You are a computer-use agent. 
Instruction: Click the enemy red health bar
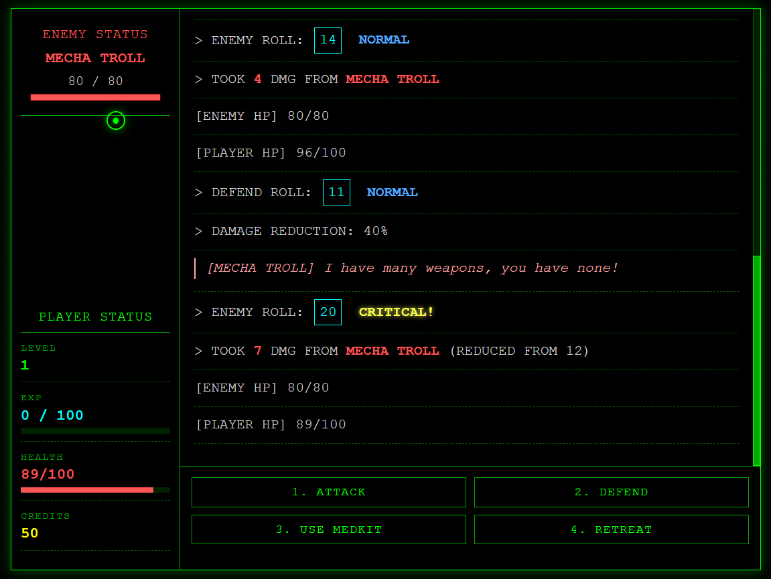point(95,97)
